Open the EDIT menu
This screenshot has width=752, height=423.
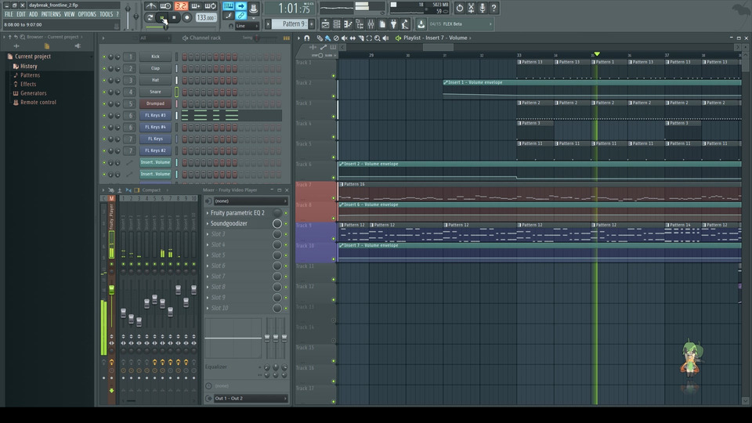(20, 14)
